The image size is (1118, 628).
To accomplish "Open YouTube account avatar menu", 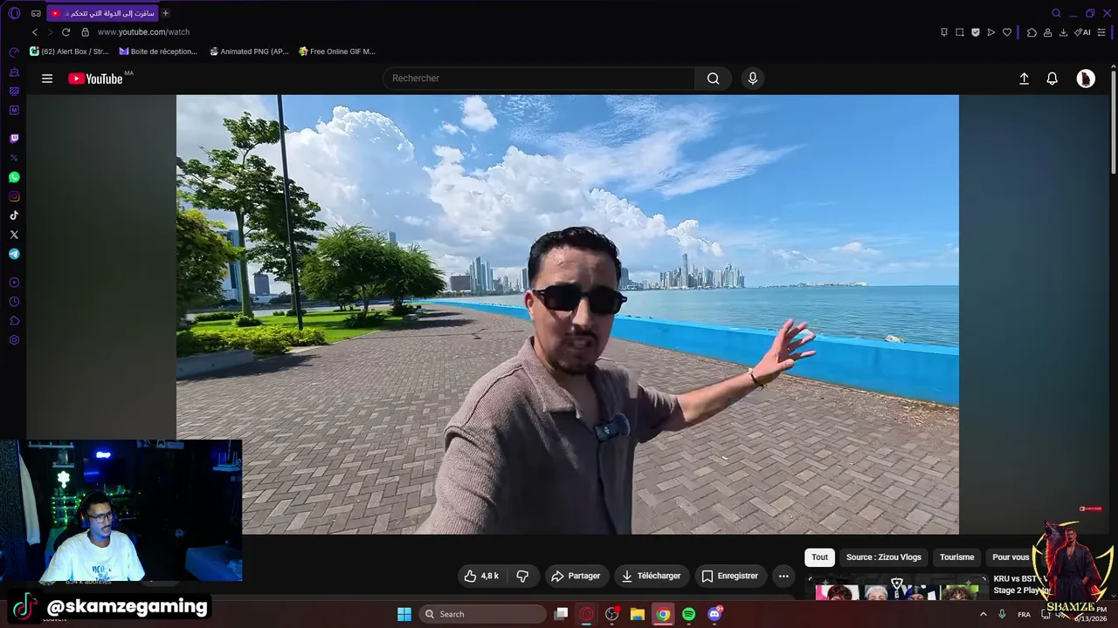I will [1086, 78].
